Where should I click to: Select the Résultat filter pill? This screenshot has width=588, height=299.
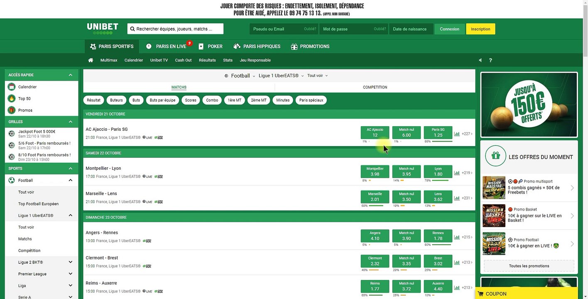[94, 100]
